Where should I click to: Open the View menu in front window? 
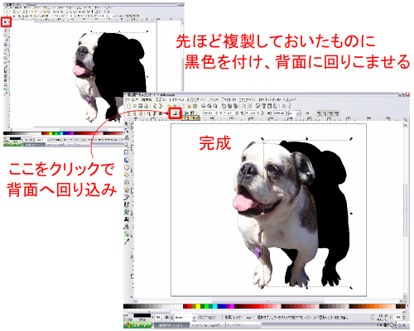point(161,100)
